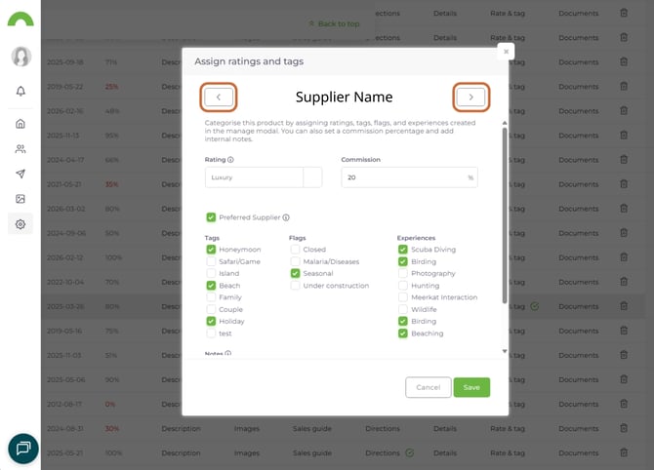
Task: Open the users/contacts sidebar icon
Action: (20, 149)
